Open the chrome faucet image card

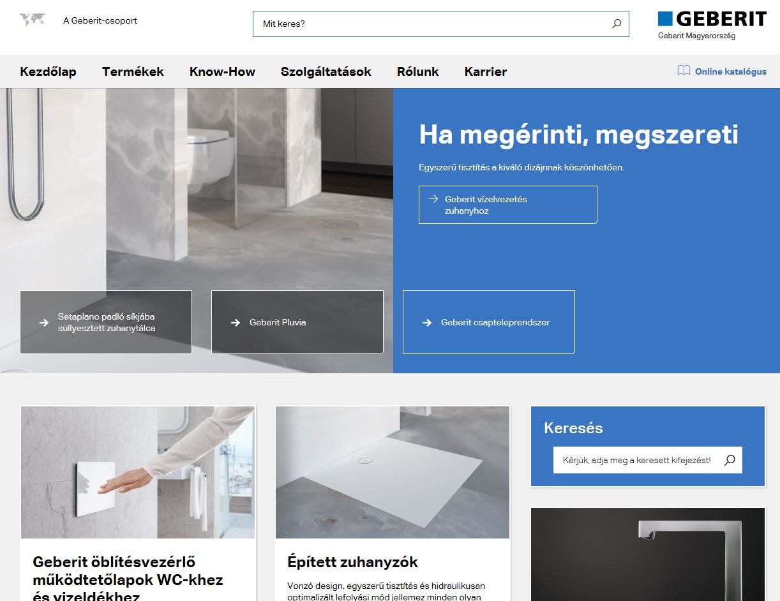[648, 554]
